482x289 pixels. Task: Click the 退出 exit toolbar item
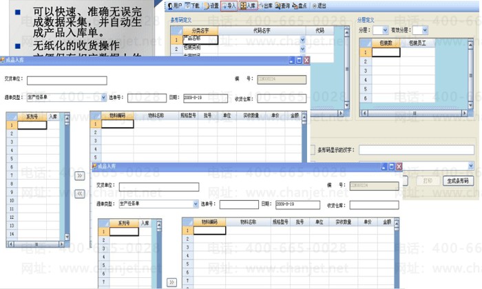(x=319, y=6)
